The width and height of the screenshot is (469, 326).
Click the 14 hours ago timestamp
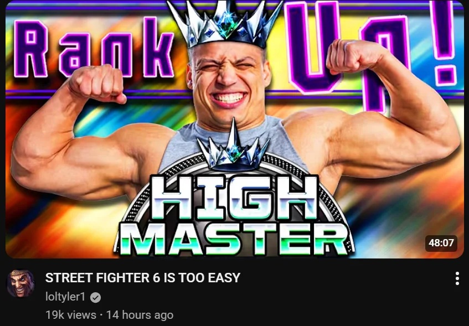(140, 315)
